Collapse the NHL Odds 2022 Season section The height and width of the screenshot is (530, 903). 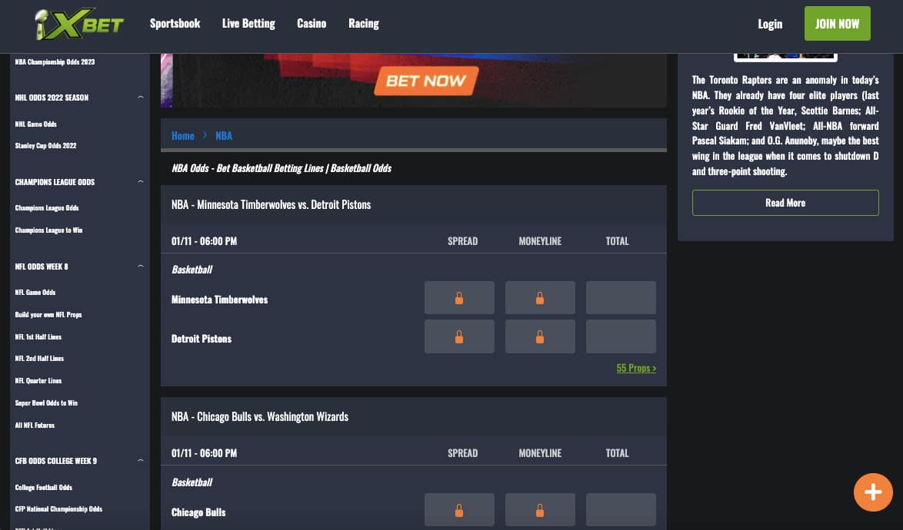pos(141,97)
